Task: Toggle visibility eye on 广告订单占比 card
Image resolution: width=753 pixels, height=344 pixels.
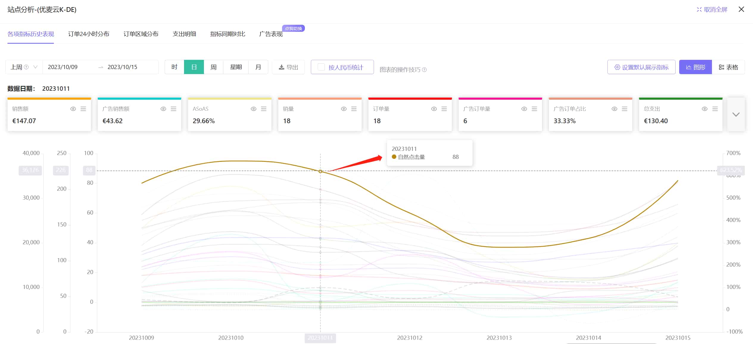Action: (x=614, y=109)
